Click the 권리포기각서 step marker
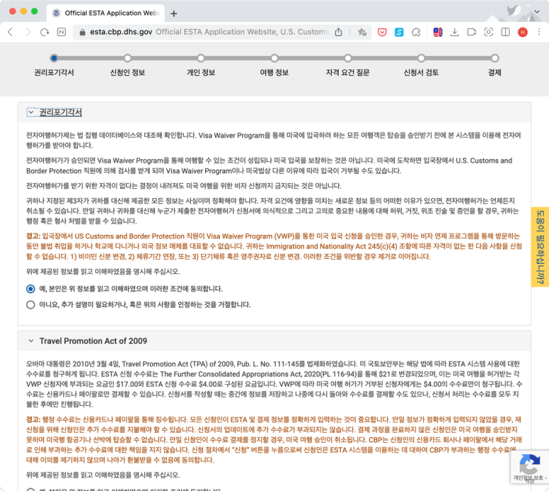 click(x=54, y=58)
